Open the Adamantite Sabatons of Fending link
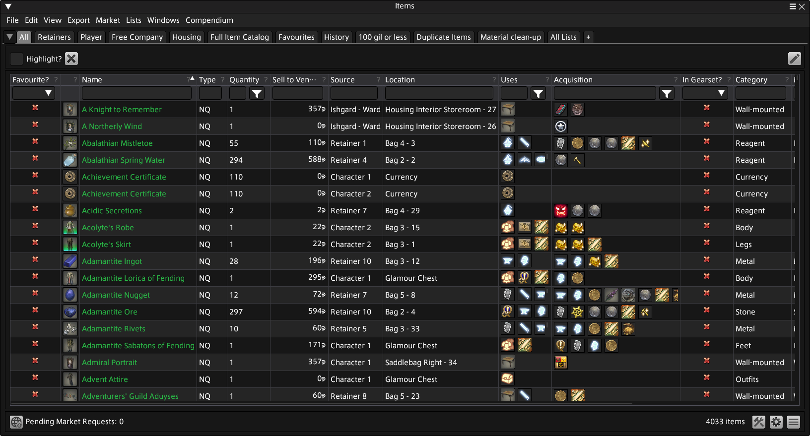 [x=138, y=346]
